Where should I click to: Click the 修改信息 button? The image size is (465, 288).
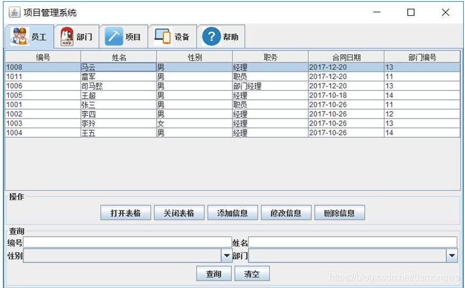point(286,213)
